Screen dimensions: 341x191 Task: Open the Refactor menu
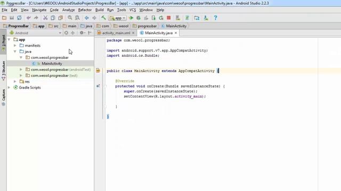point(85,10)
